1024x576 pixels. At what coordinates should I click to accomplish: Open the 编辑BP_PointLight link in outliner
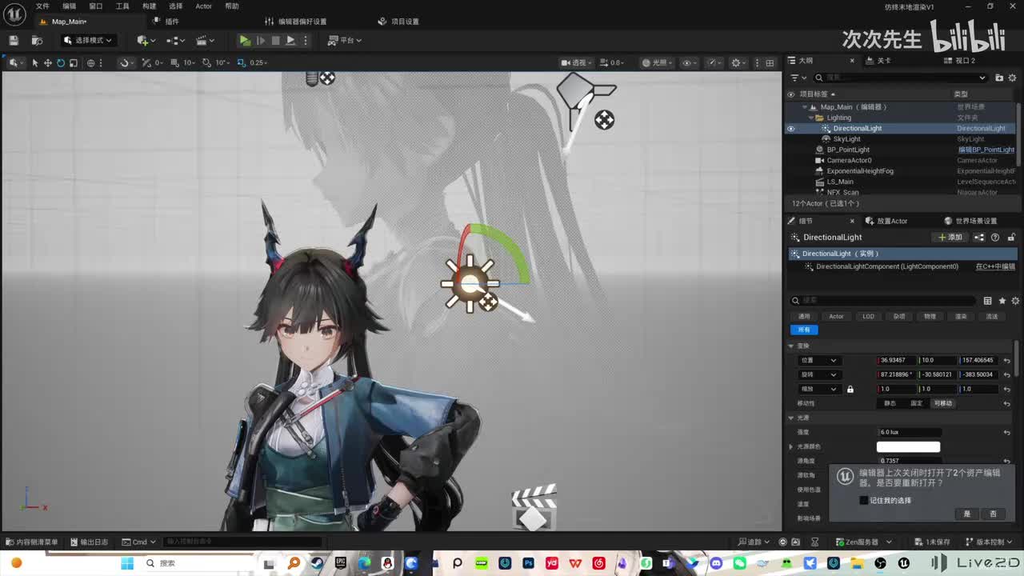986,150
